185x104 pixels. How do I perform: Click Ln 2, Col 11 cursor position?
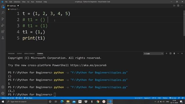coord(139,98)
